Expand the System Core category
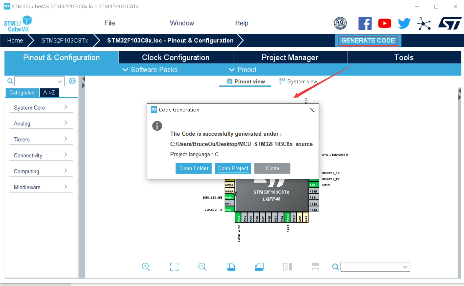This screenshot has width=464, height=286. coord(41,108)
